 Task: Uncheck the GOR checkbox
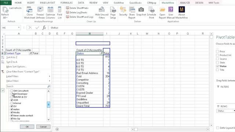(x=11, y=100)
